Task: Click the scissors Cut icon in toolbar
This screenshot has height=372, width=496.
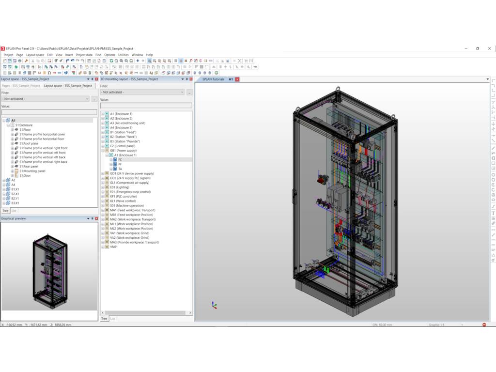Action: click(32, 61)
